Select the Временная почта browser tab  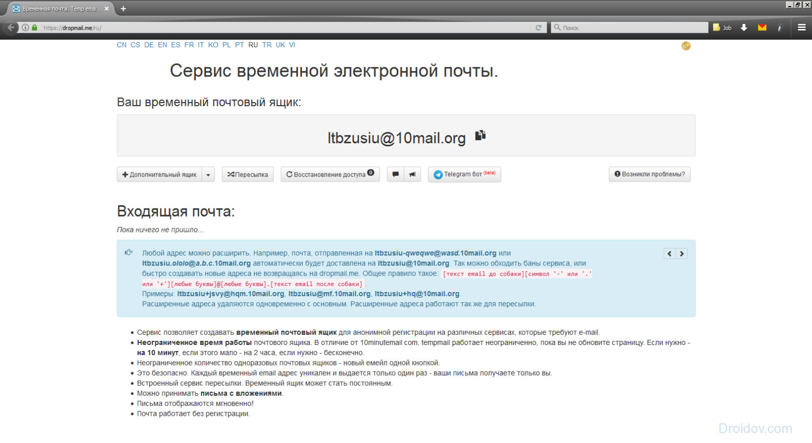tap(60, 9)
